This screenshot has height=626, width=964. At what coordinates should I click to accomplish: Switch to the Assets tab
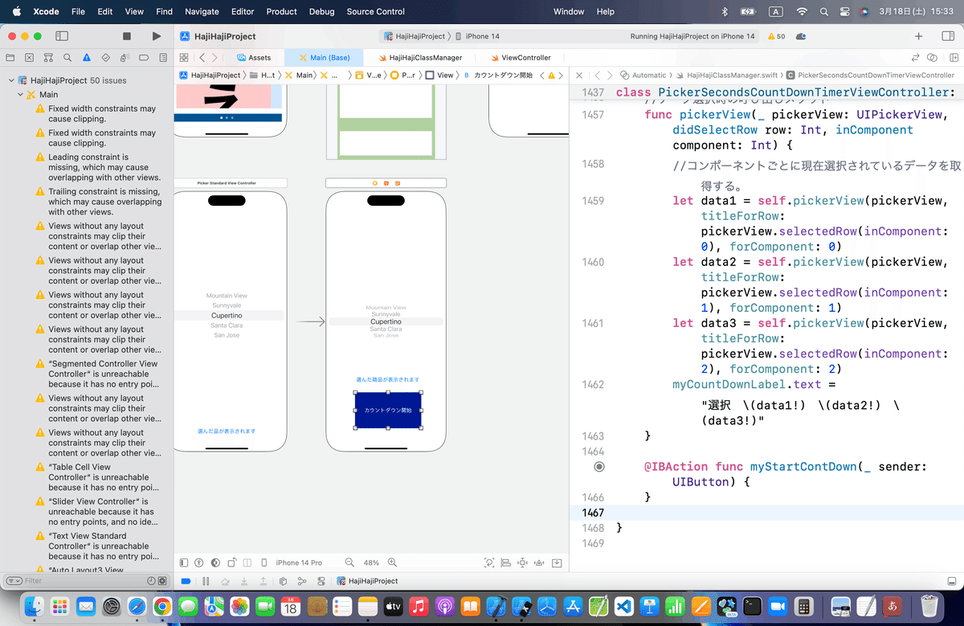(254, 58)
